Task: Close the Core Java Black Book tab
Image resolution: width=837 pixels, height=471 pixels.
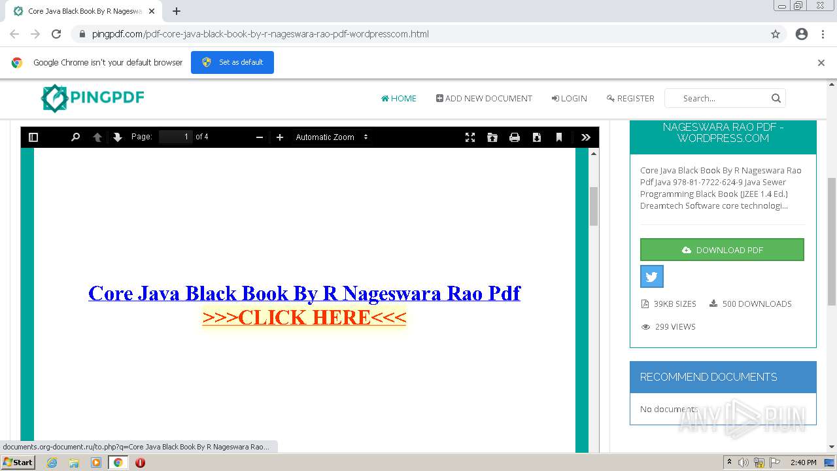Action: (x=152, y=11)
